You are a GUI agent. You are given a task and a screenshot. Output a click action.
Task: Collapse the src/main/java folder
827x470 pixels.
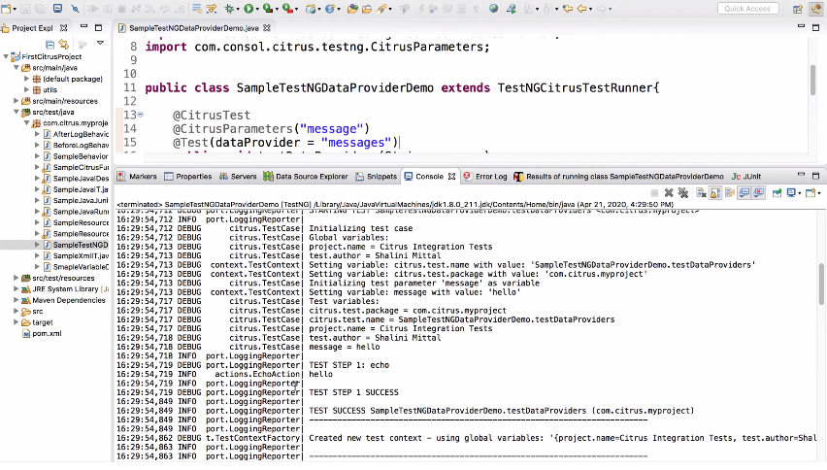(x=17, y=68)
